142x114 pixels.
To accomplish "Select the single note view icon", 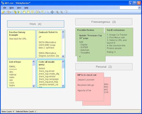I will [x=24, y=12].
